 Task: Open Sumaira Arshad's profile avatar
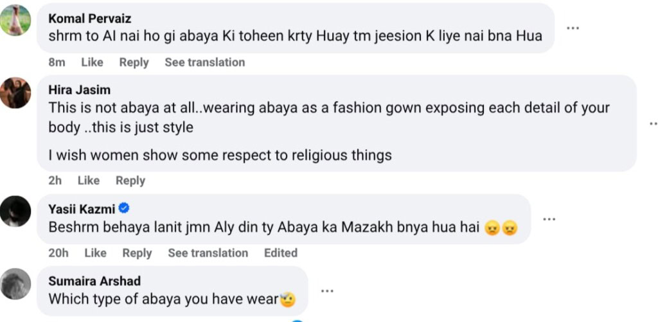click(x=15, y=283)
